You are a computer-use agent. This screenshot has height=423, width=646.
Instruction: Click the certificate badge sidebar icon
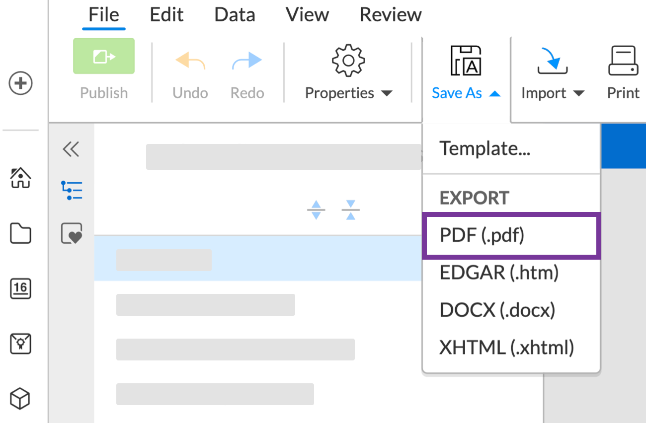(x=20, y=344)
